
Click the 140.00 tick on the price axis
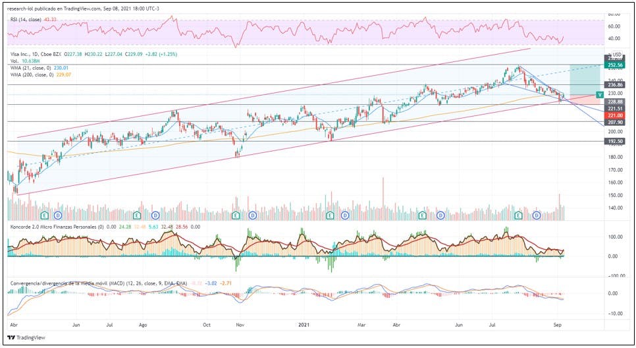pyautogui.click(x=614, y=208)
